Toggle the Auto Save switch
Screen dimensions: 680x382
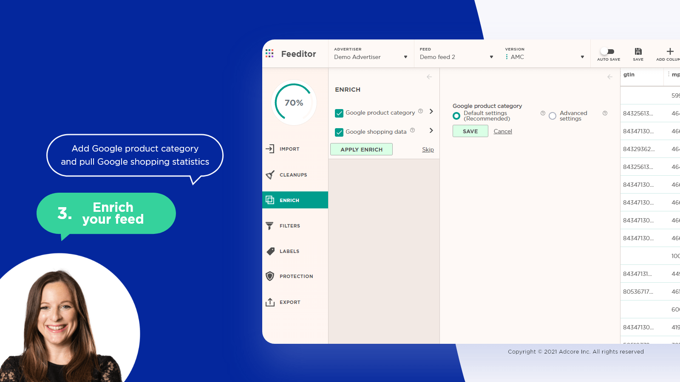click(x=608, y=52)
